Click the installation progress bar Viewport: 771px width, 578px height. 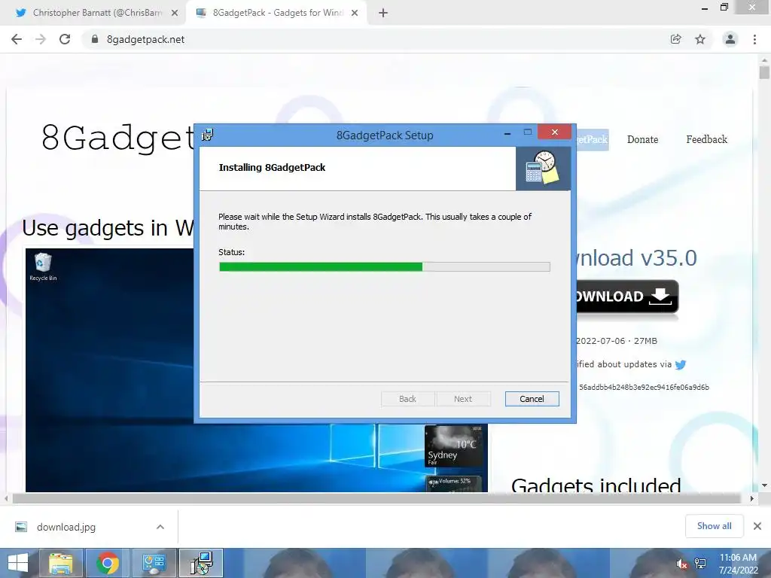[385, 267]
